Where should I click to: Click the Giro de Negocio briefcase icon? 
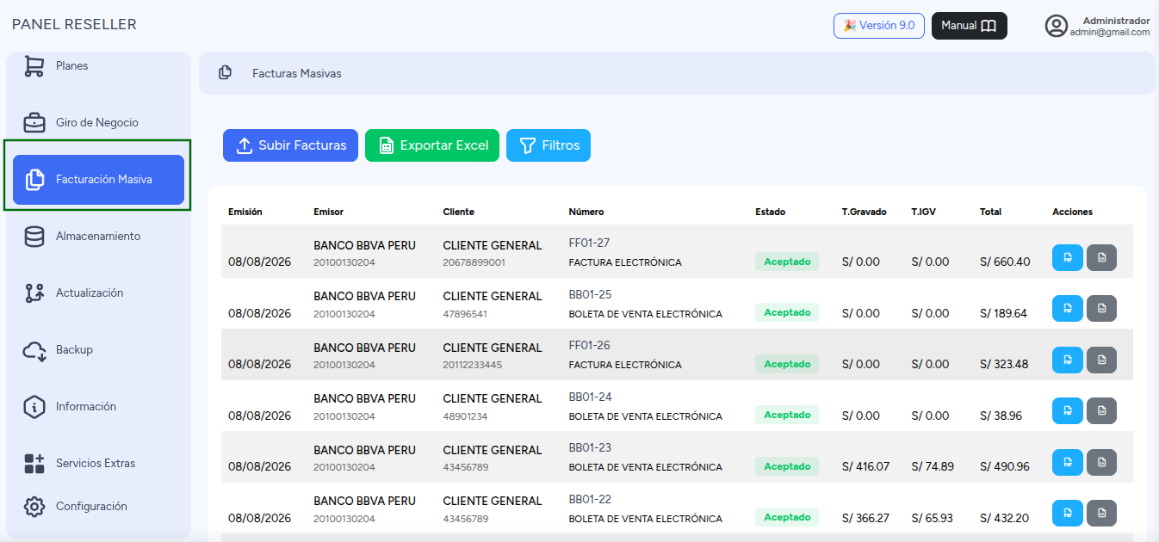(34, 123)
